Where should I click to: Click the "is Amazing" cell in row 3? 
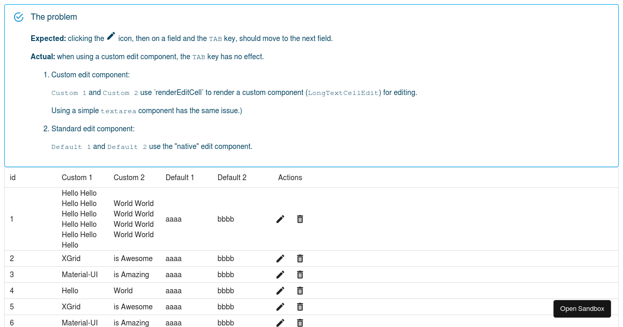pyautogui.click(x=131, y=275)
